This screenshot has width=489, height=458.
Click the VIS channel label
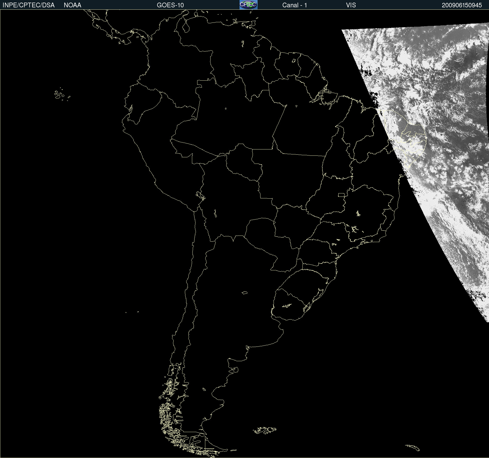(351, 5)
